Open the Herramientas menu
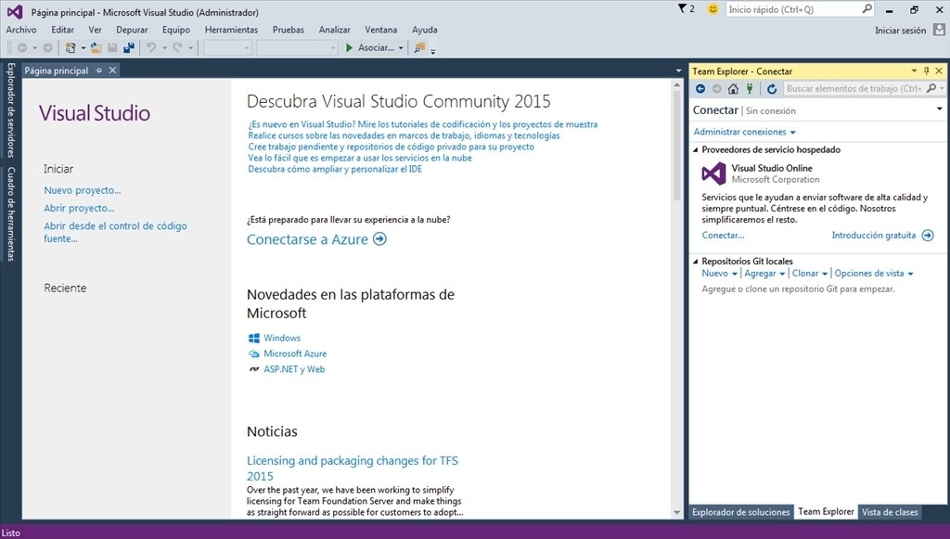950x539 pixels. click(231, 30)
